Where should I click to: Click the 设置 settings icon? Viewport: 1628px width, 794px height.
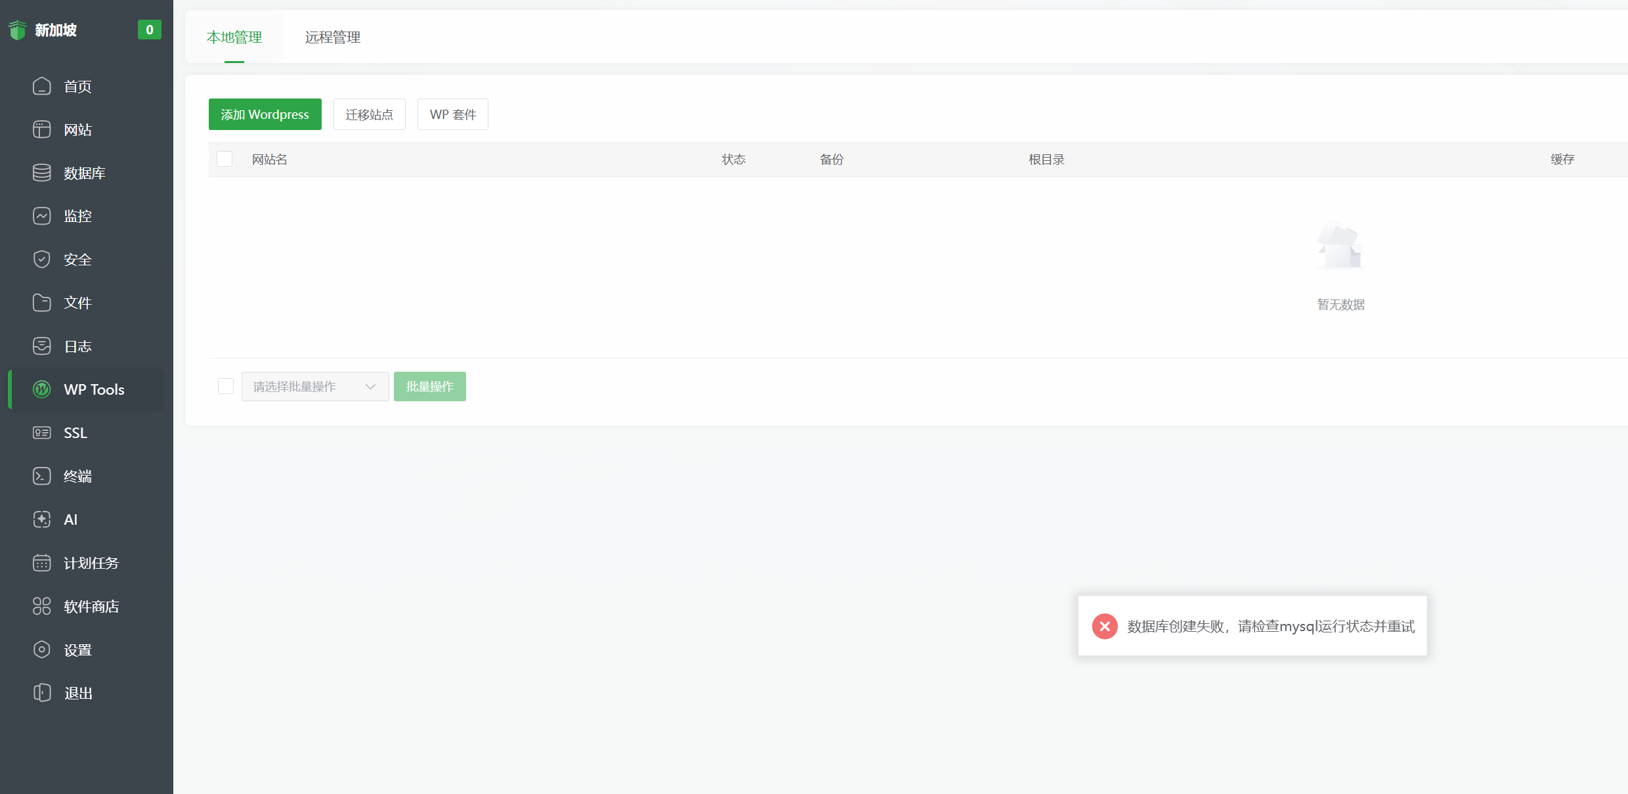[x=42, y=650]
